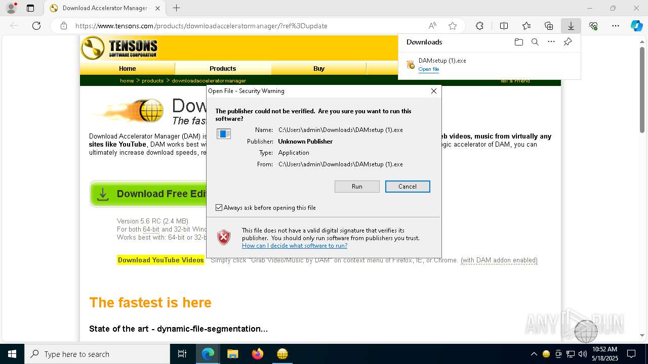Open volume control in system tray
The height and width of the screenshot is (364, 648).
coord(583,354)
